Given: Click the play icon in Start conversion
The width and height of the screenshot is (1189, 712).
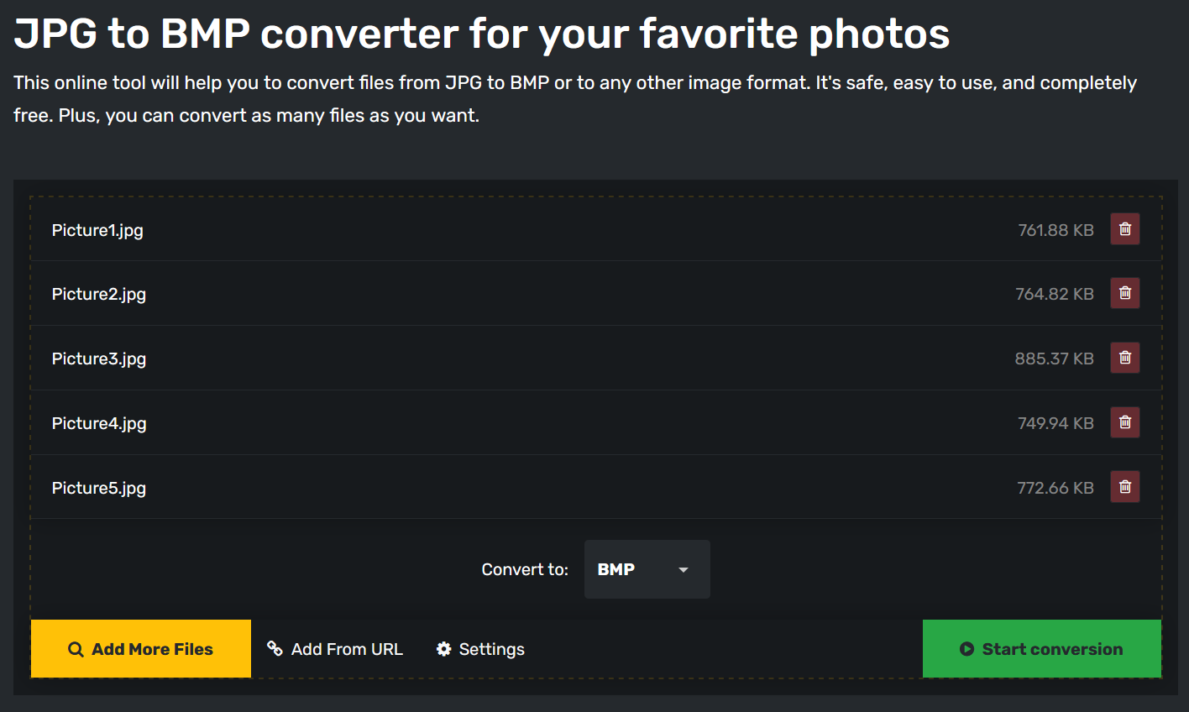Looking at the screenshot, I should 966,649.
